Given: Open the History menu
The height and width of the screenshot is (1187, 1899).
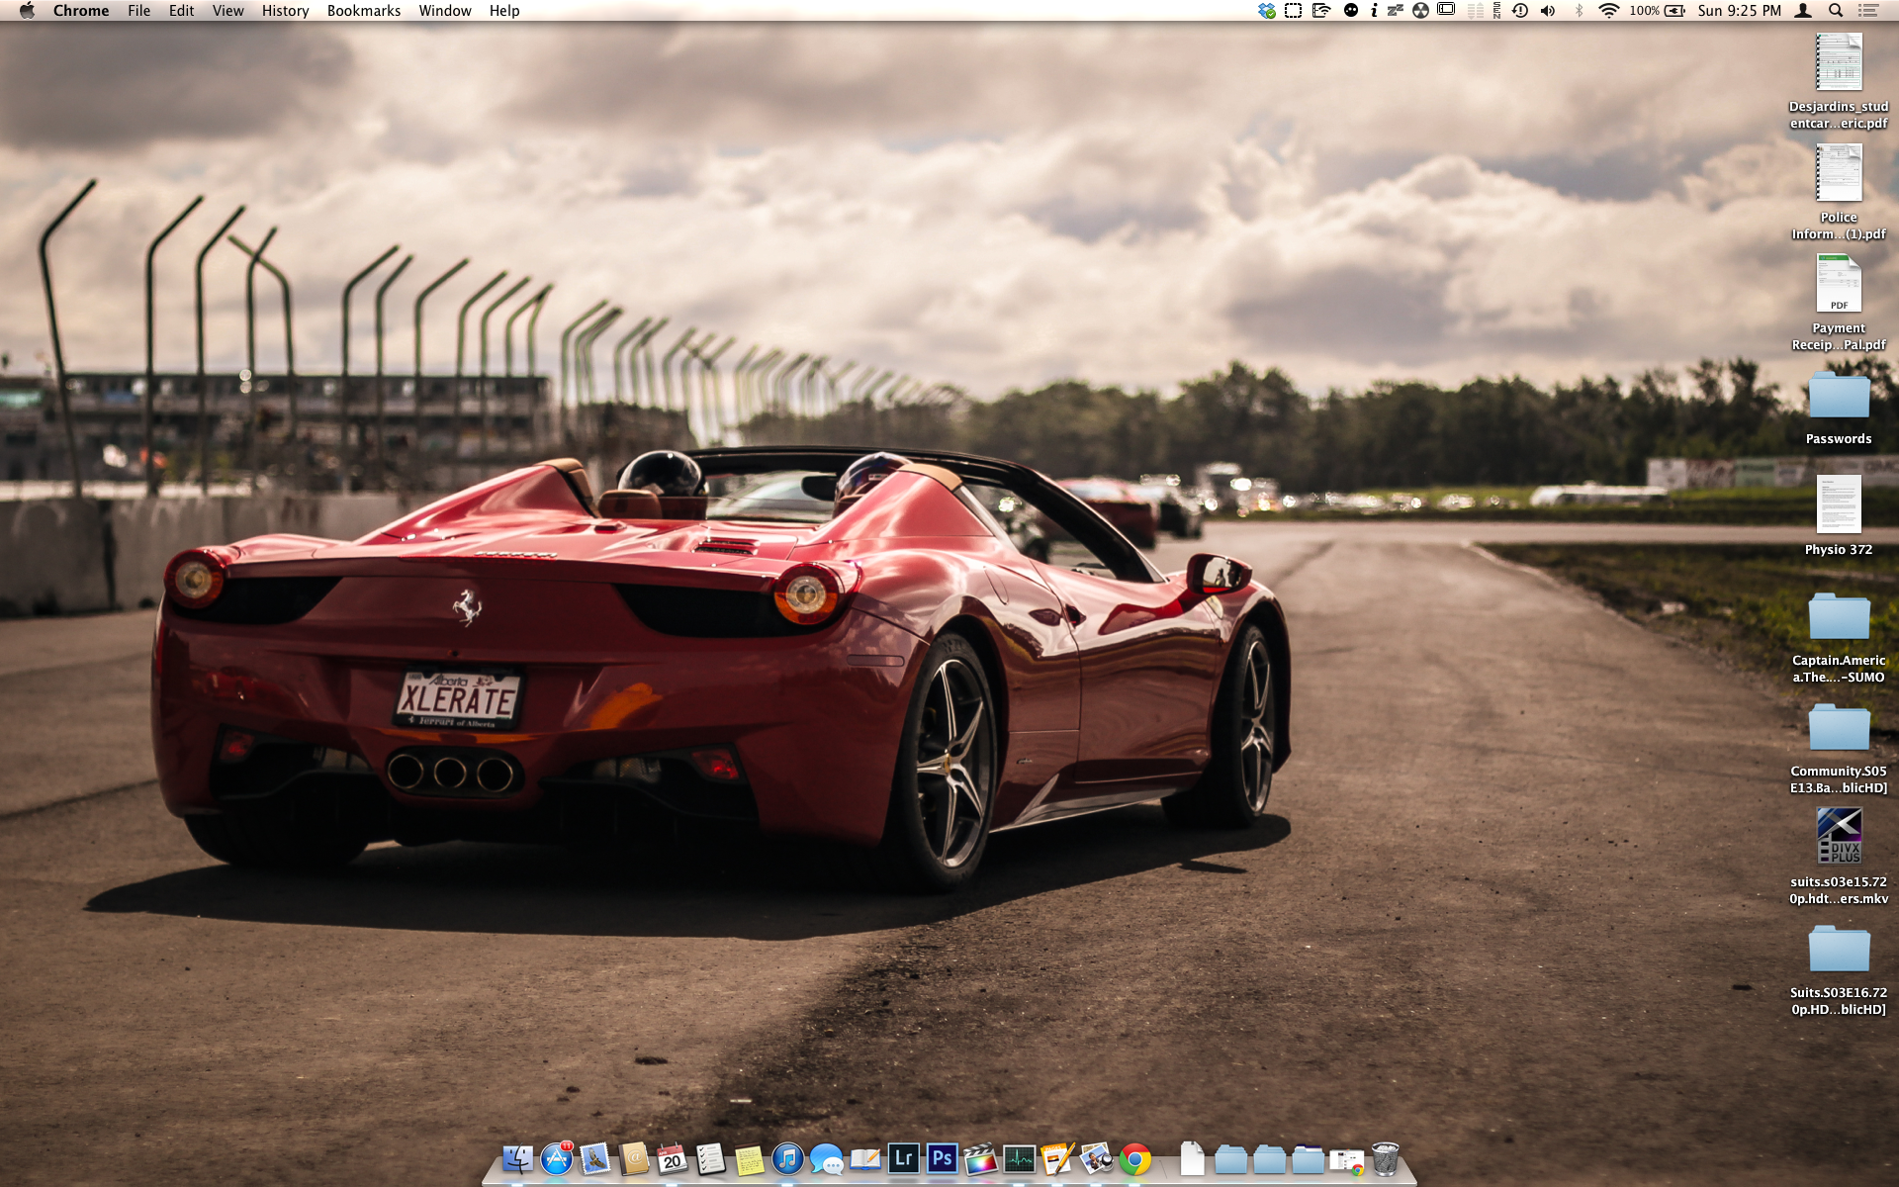Looking at the screenshot, I should [x=285, y=11].
